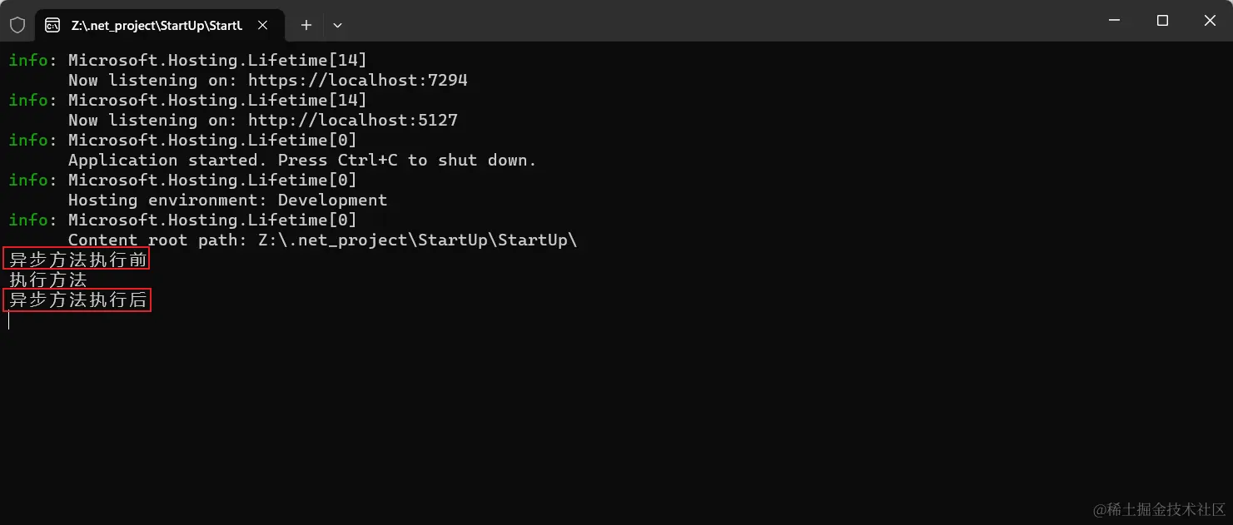Close the Z:\.net_project\StartUp tab
This screenshot has height=525, width=1233.
262,25
